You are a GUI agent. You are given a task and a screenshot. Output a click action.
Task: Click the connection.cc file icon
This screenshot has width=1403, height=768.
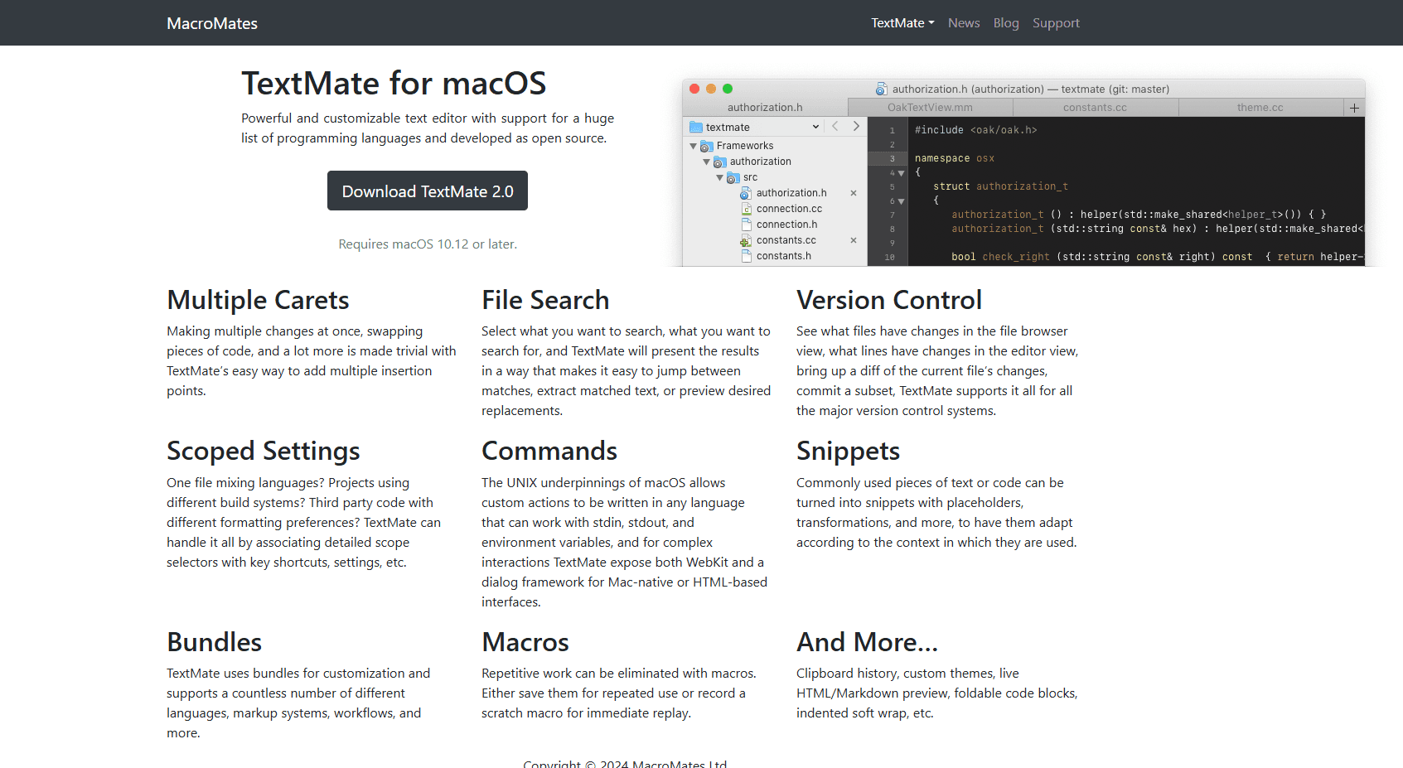[747, 209]
